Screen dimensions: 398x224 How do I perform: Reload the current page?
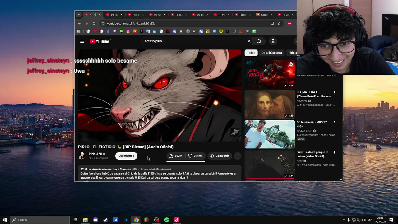(x=94, y=23)
